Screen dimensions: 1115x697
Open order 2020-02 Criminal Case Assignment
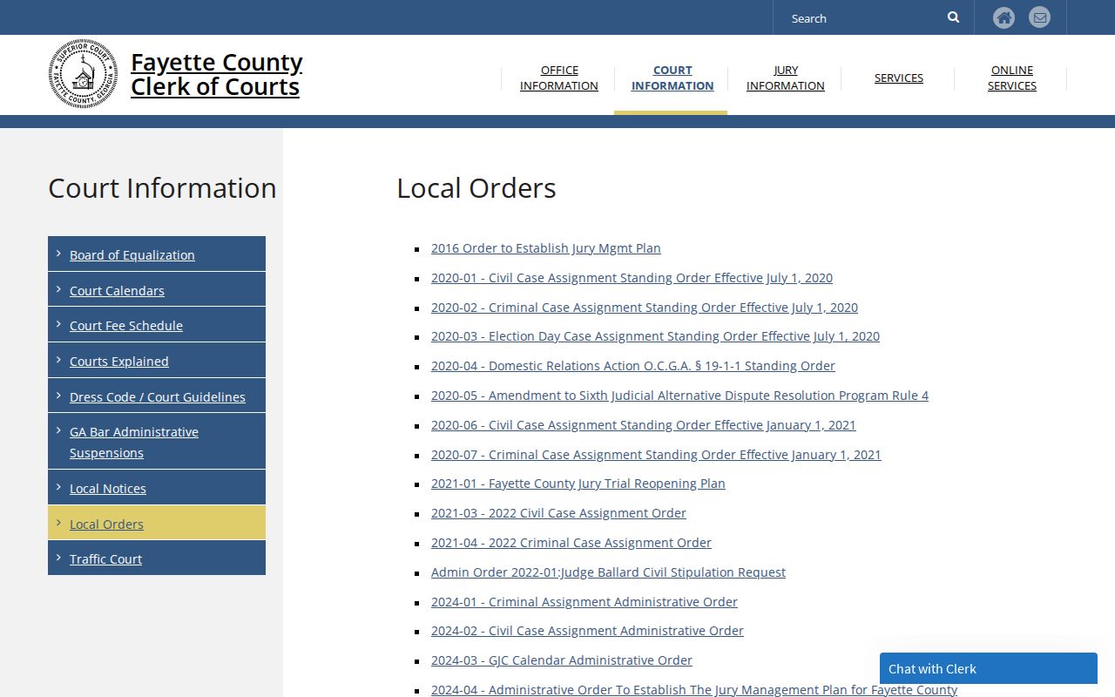(x=645, y=308)
